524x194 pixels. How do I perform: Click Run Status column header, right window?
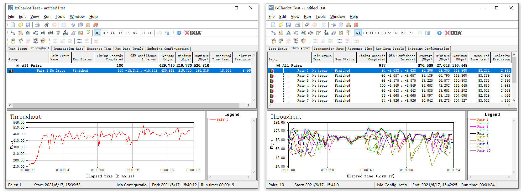[x=344, y=58]
